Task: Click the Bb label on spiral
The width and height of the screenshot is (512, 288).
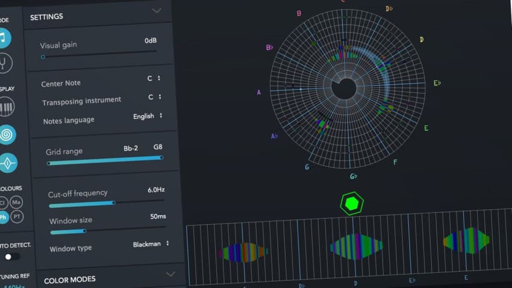Action: pyautogui.click(x=269, y=48)
